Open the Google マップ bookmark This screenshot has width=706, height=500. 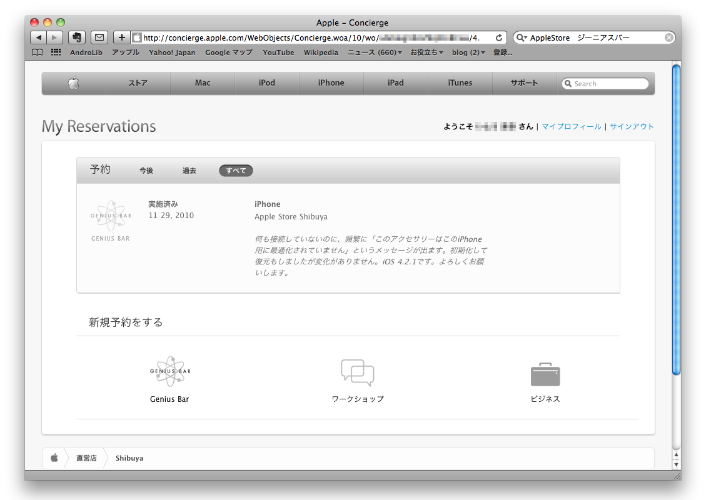(x=229, y=52)
